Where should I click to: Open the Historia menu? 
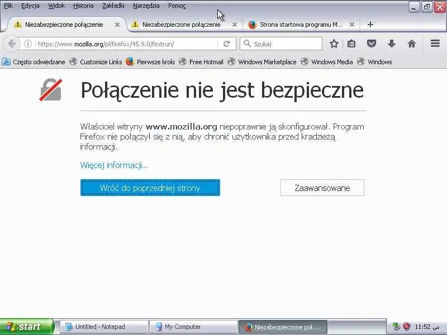83,6
